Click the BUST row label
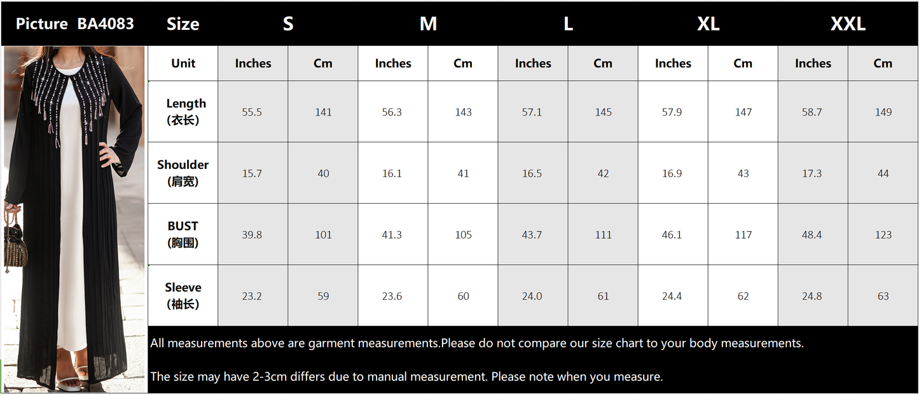The width and height of the screenshot is (919, 395). click(x=183, y=234)
